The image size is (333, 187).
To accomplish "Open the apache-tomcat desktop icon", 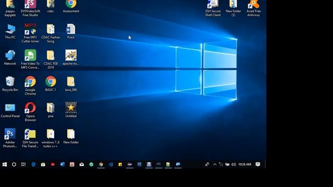I will [x=71, y=58].
